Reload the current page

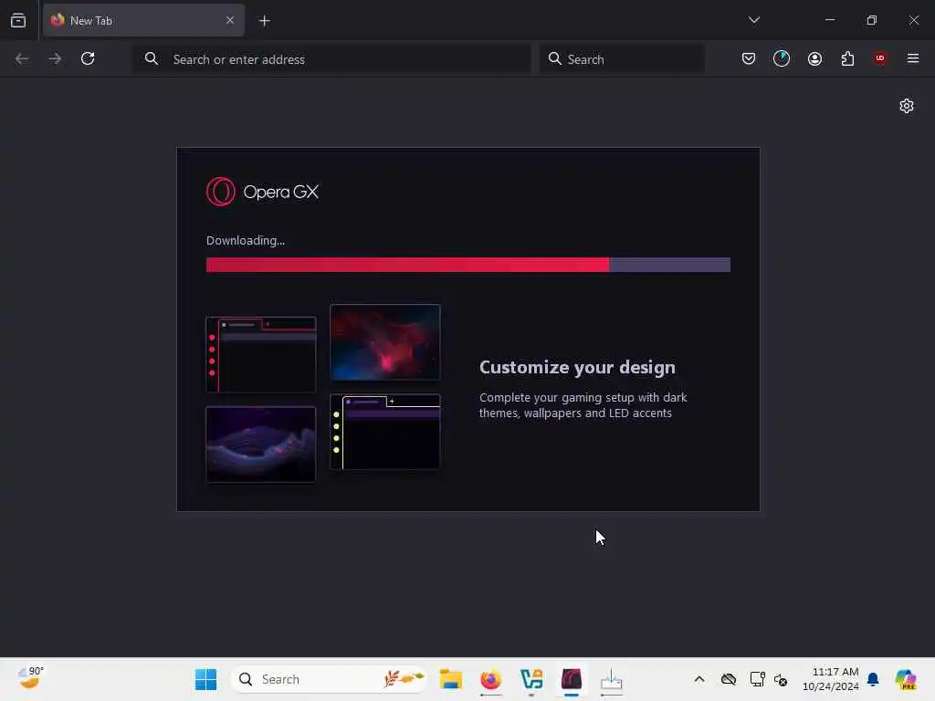88,58
